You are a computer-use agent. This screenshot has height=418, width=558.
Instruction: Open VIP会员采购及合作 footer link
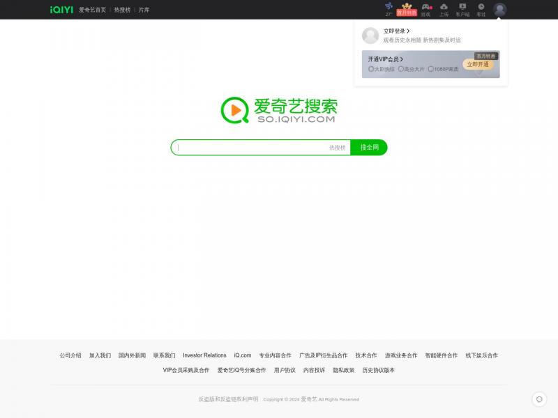click(186, 371)
